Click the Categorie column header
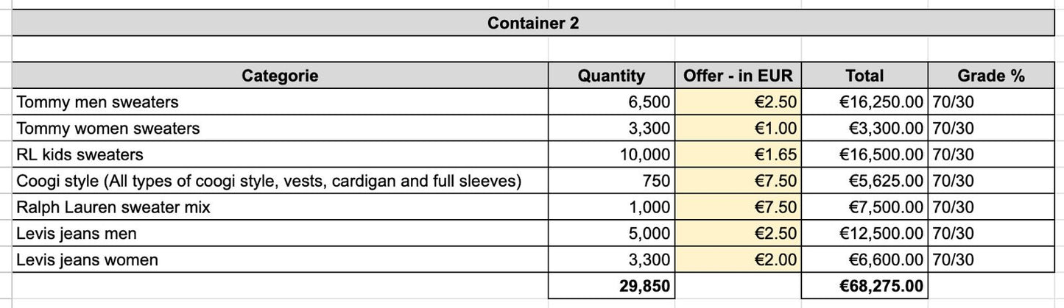The width and height of the screenshot is (1064, 308). pyautogui.click(x=281, y=75)
